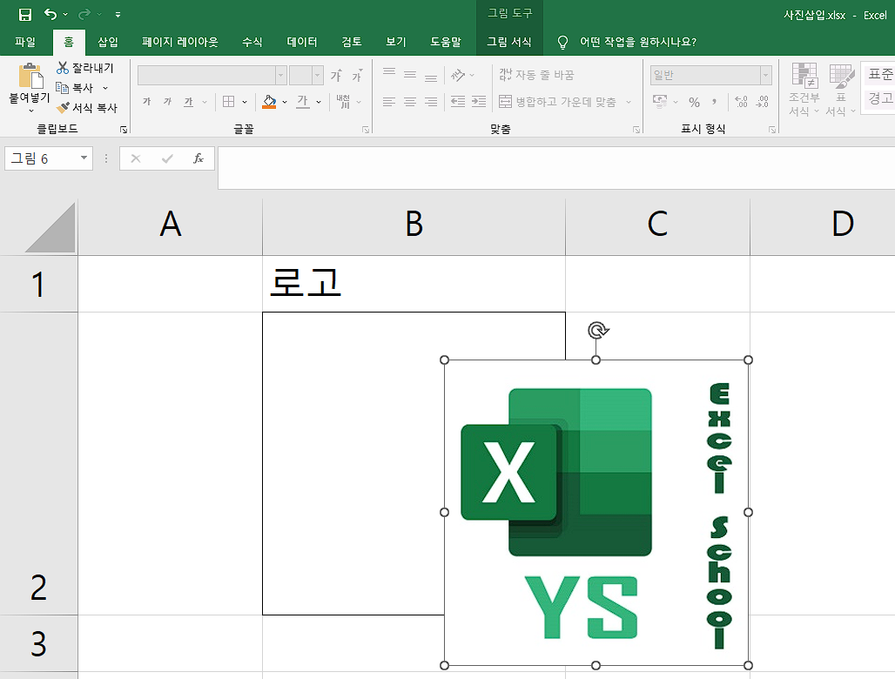The height and width of the screenshot is (679, 895).
Task: Open the 파일 tab
Action: pos(25,42)
